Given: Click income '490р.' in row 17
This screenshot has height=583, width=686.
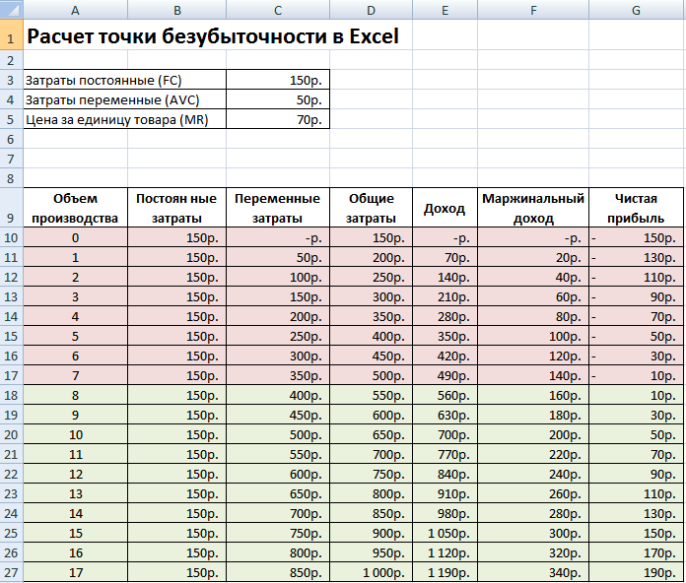Looking at the screenshot, I should tap(445, 375).
